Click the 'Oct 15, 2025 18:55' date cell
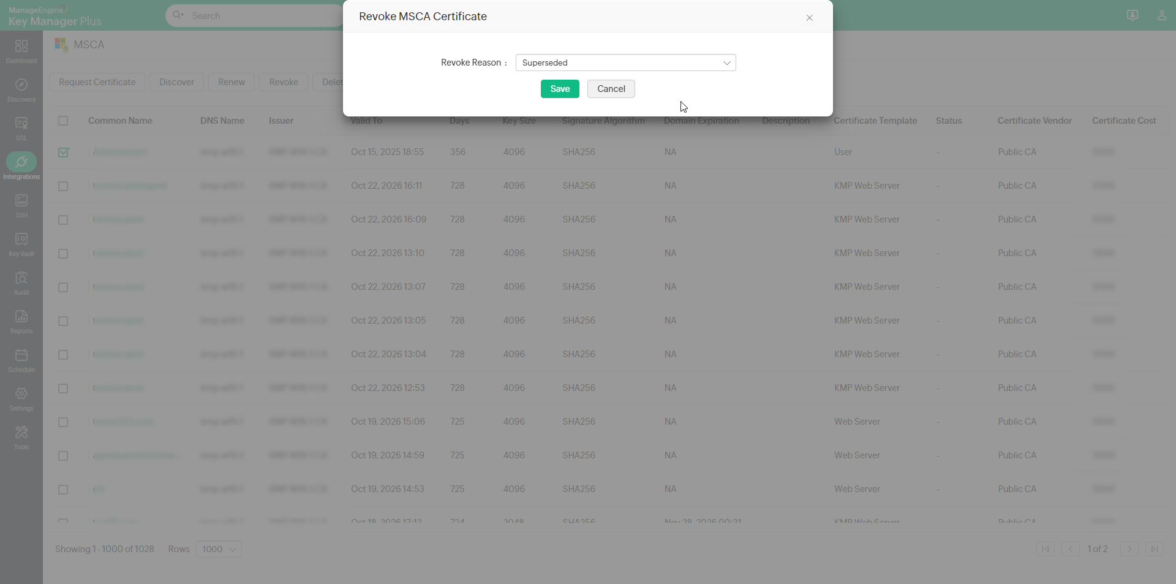The width and height of the screenshot is (1176, 584). 387,152
